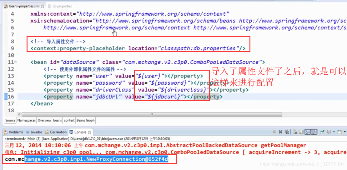Open the Source editor page tab
Image resolution: width=347 pixels, height=170 pixels.
pos(10,120)
